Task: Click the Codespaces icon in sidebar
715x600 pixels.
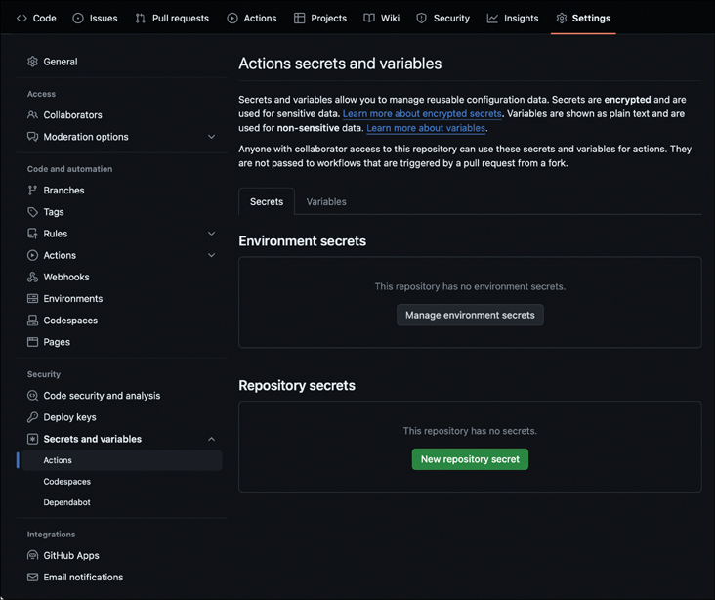Action: (32, 321)
